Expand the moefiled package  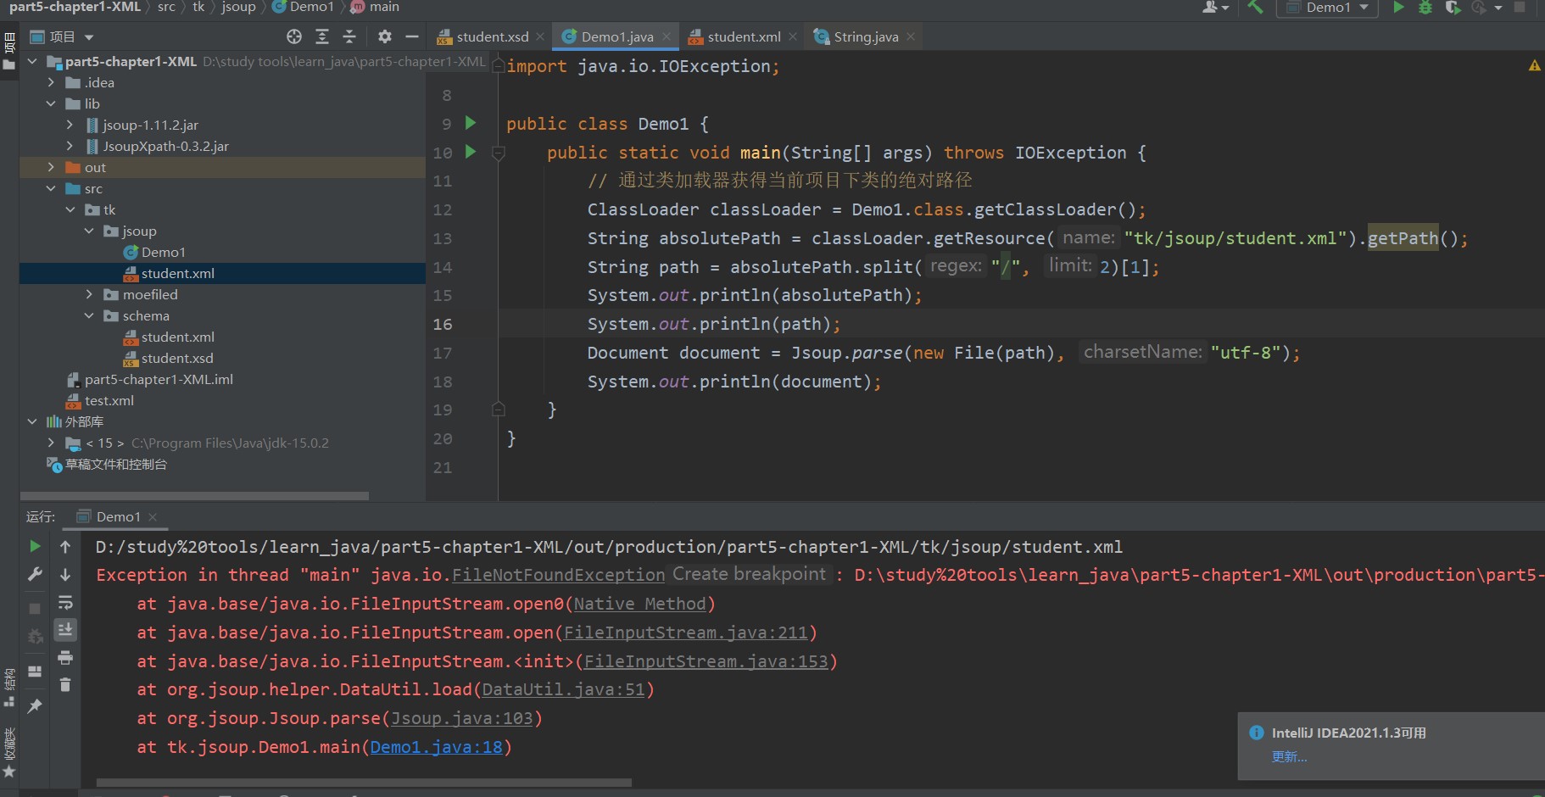click(89, 294)
